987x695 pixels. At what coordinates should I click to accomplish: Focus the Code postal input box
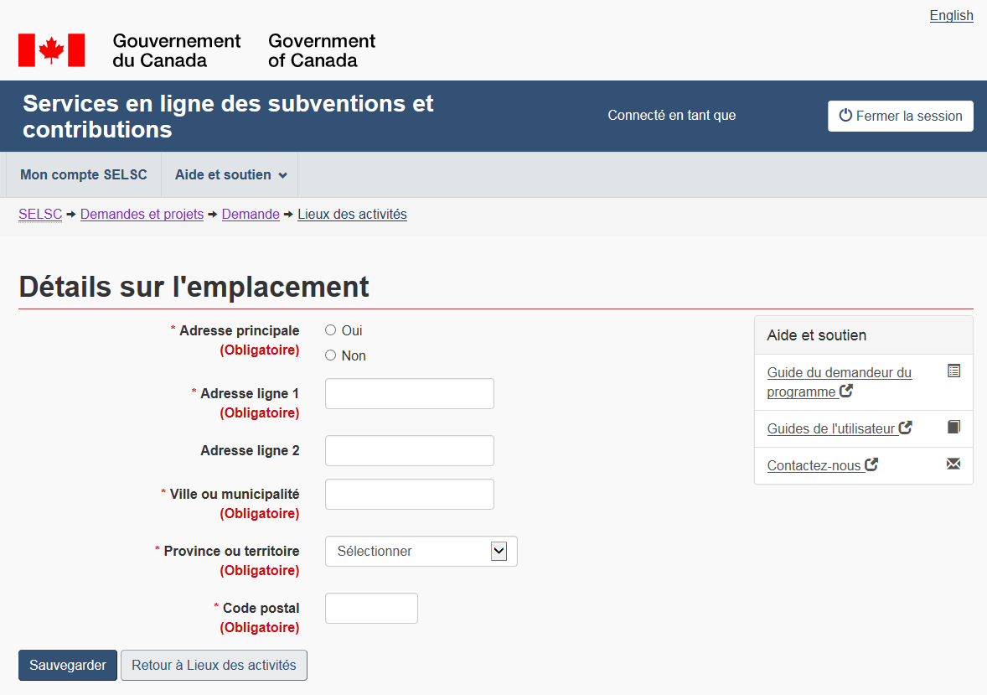click(x=371, y=609)
